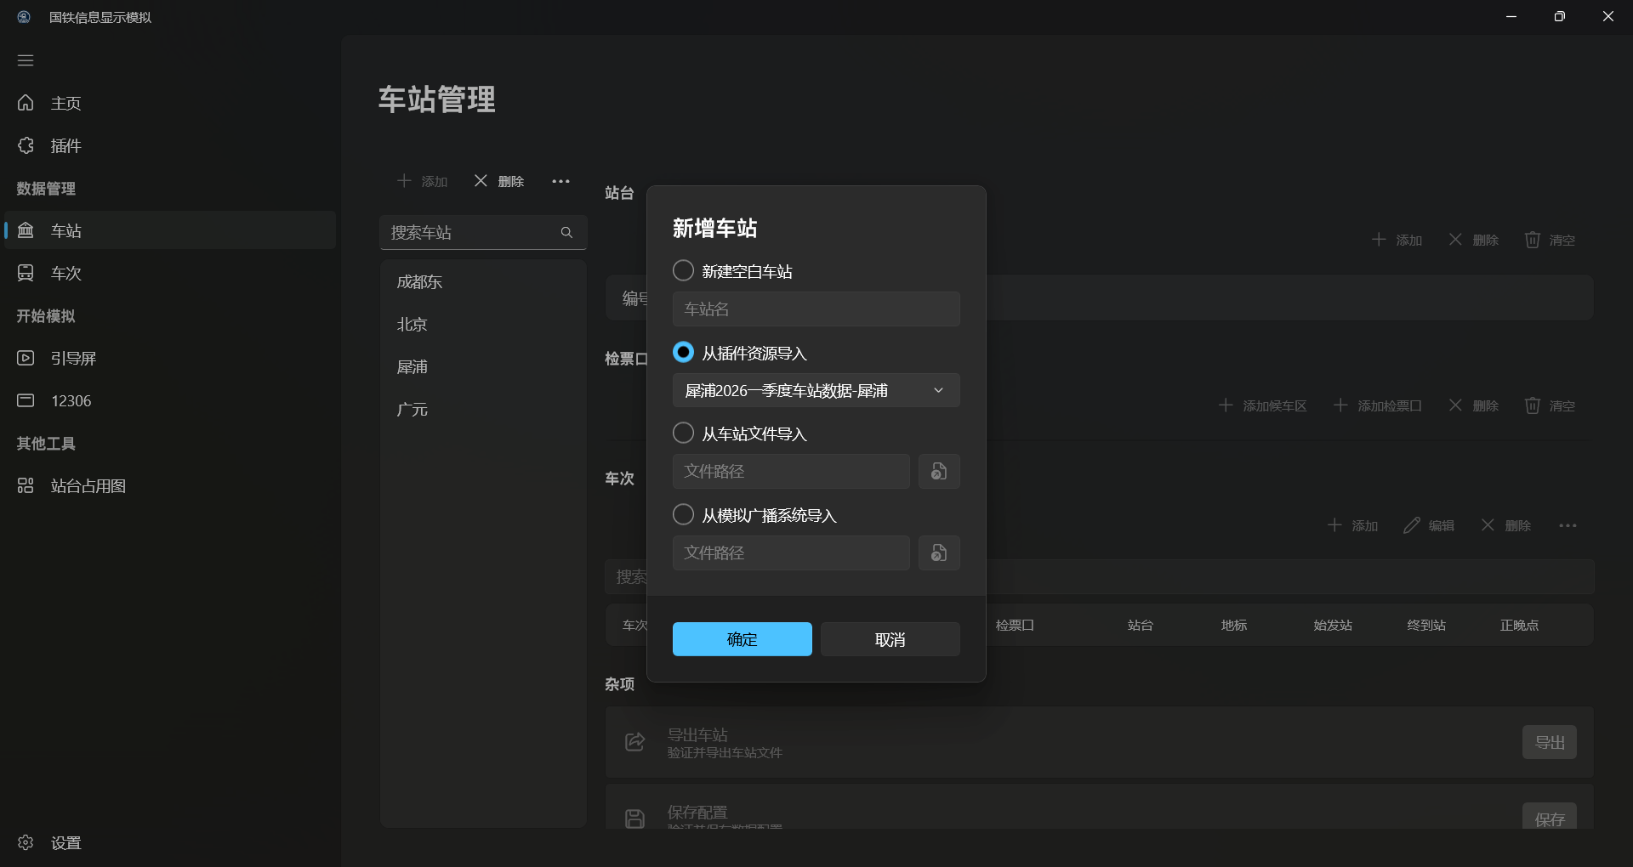Open the 插件 page from the sidebar

(64, 145)
